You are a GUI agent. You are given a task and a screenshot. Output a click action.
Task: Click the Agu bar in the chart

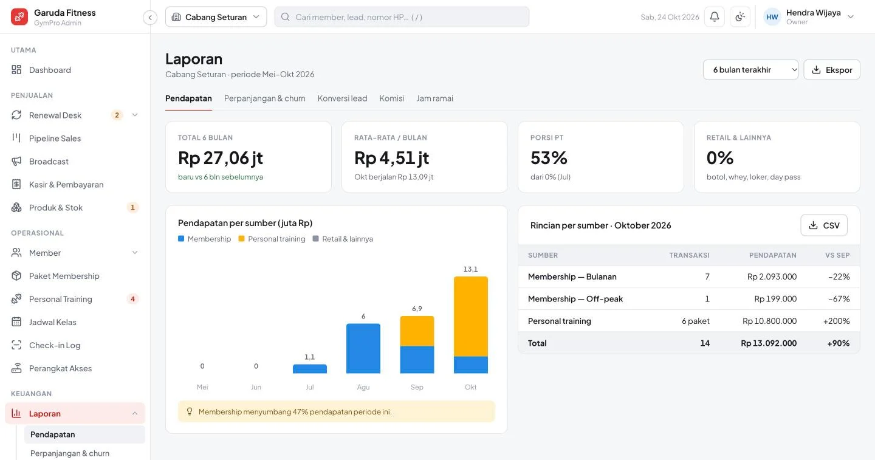[363, 348]
